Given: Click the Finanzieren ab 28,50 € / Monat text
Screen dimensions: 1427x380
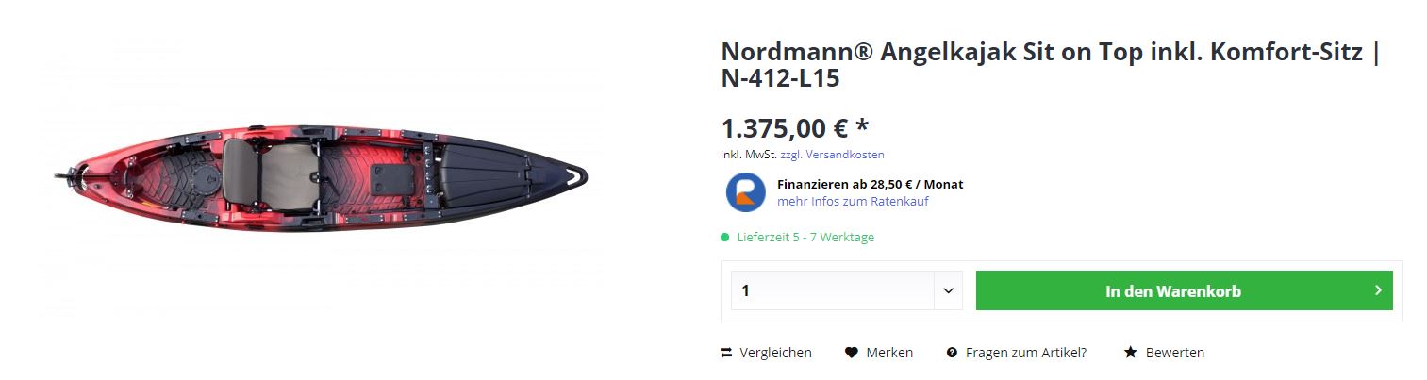Looking at the screenshot, I should tap(870, 184).
